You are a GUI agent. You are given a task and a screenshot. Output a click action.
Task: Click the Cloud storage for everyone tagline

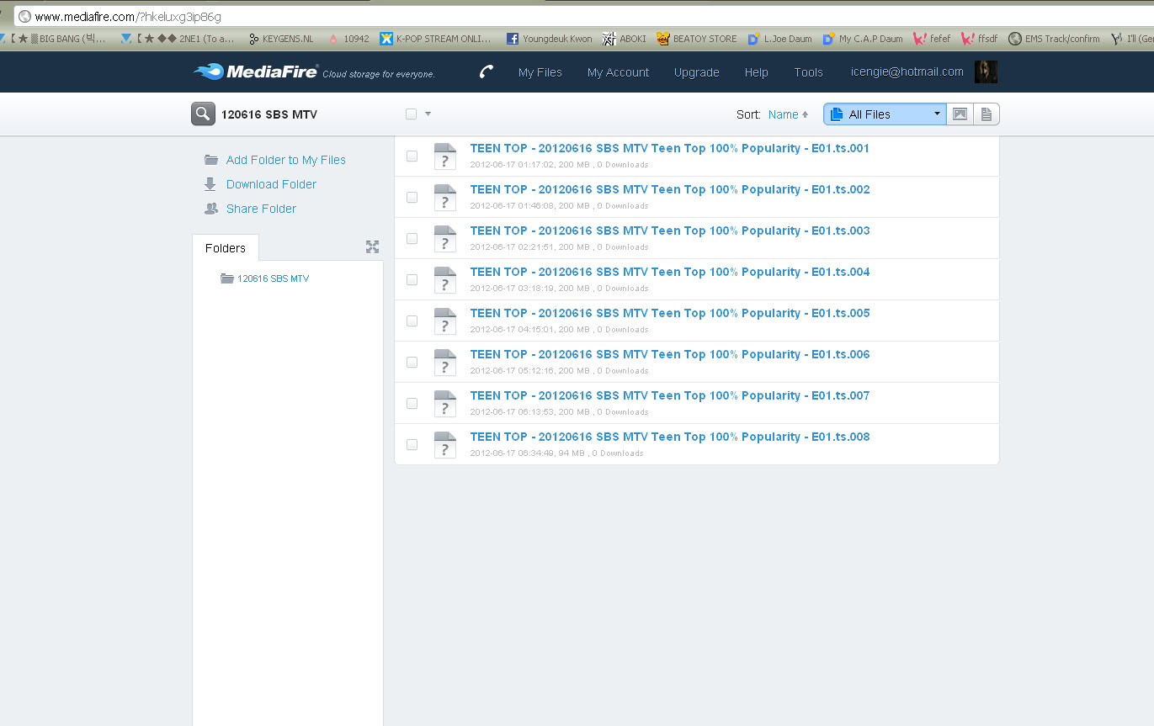pos(379,74)
